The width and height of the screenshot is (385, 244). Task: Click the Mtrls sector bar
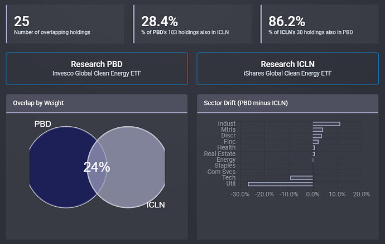click(x=318, y=130)
